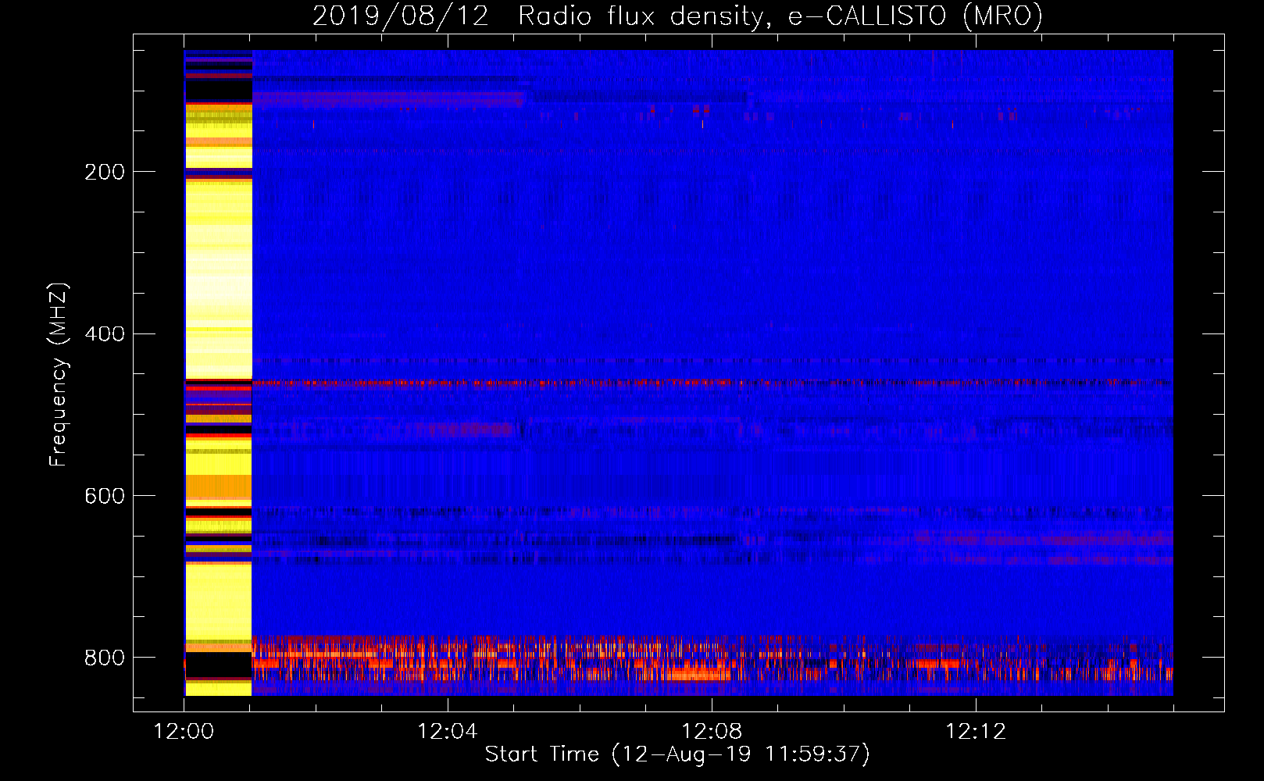Click the 200 frequency tick label
The image size is (1264, 781).
coord(105,172)
